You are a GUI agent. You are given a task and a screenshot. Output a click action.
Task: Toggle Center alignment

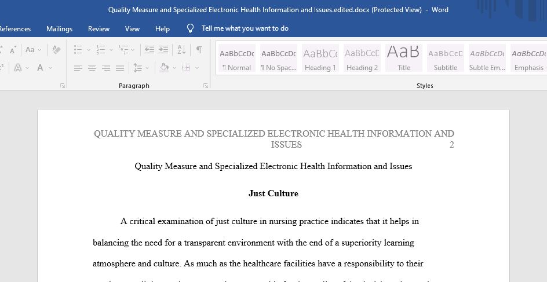coord(92,68)
